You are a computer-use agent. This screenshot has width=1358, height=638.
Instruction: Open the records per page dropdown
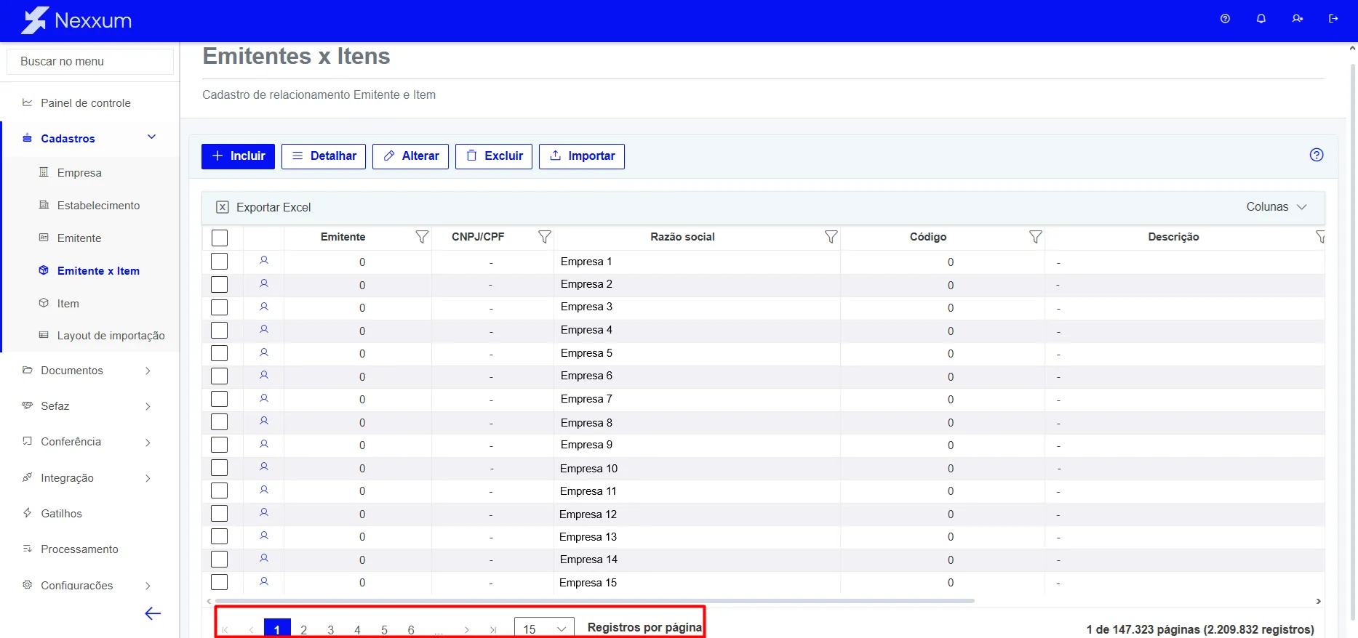(544, 629)
